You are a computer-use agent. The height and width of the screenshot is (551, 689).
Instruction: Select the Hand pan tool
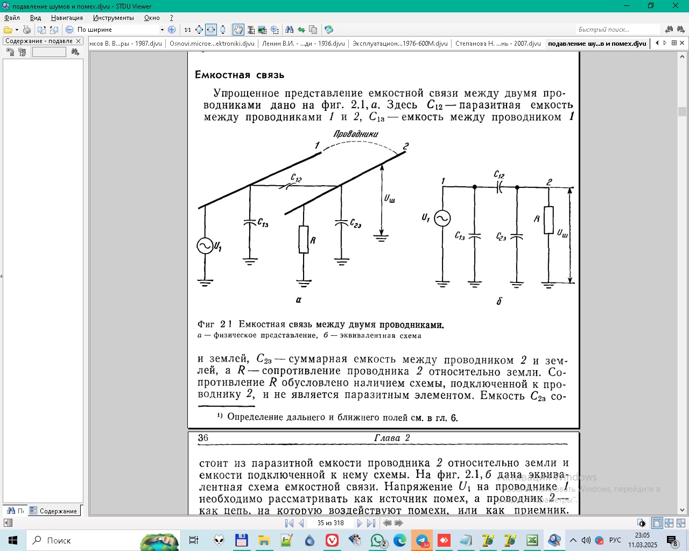pos(238,30)
